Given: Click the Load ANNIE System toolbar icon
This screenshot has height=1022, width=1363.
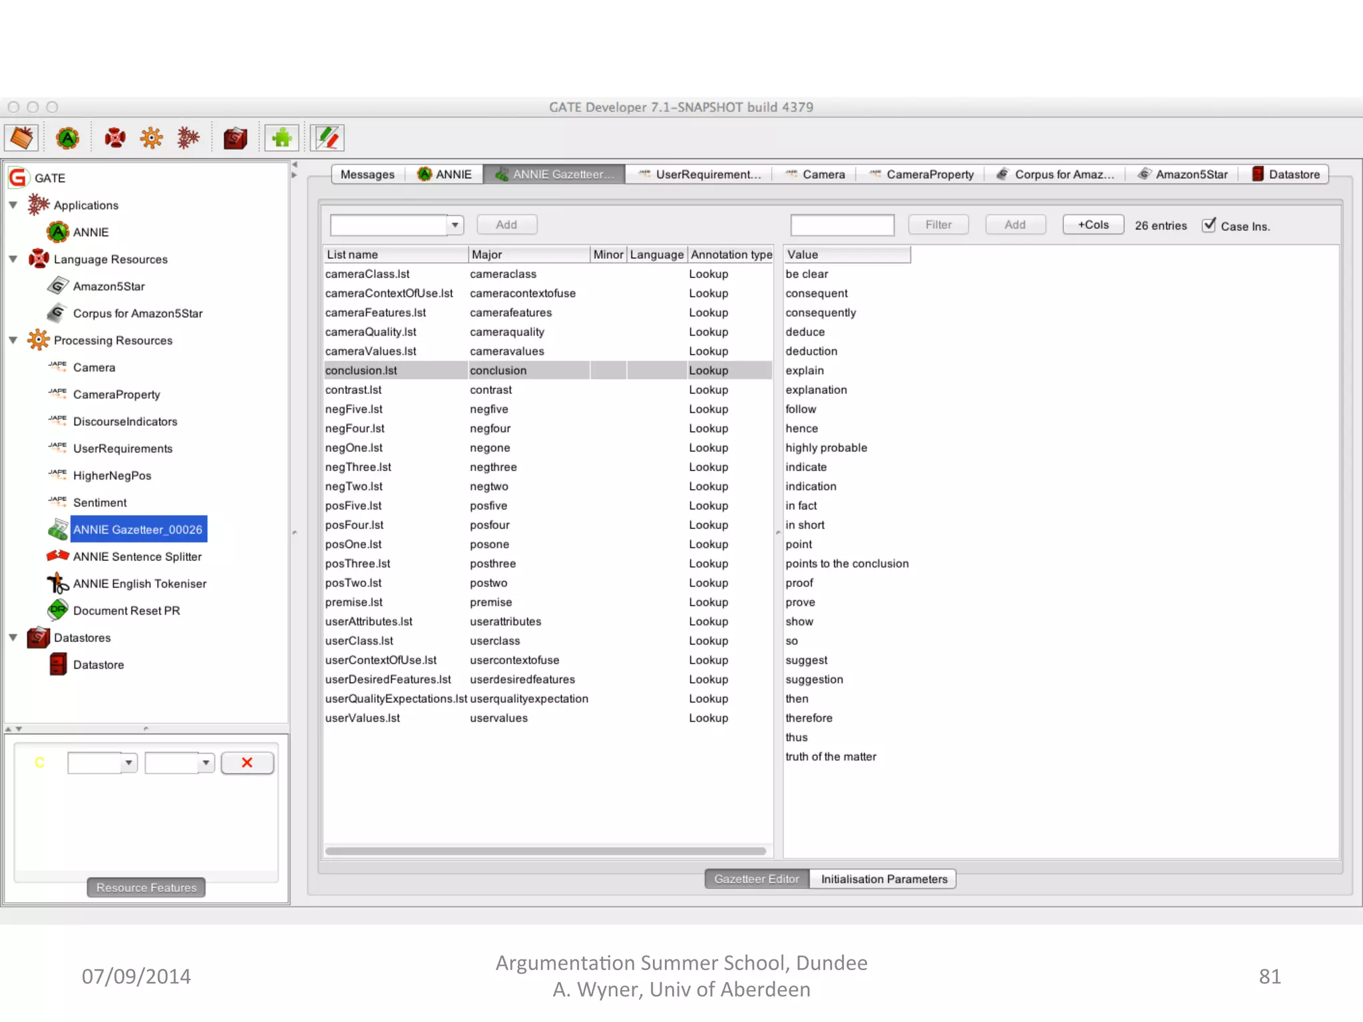Looking at the screenshot, I should pyautogui.click(x=67, y=138).
